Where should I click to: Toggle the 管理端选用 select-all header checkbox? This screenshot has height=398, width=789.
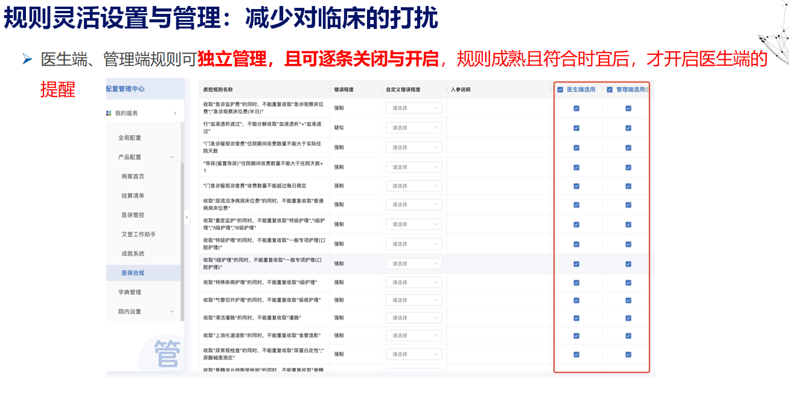tap(610, 90)
